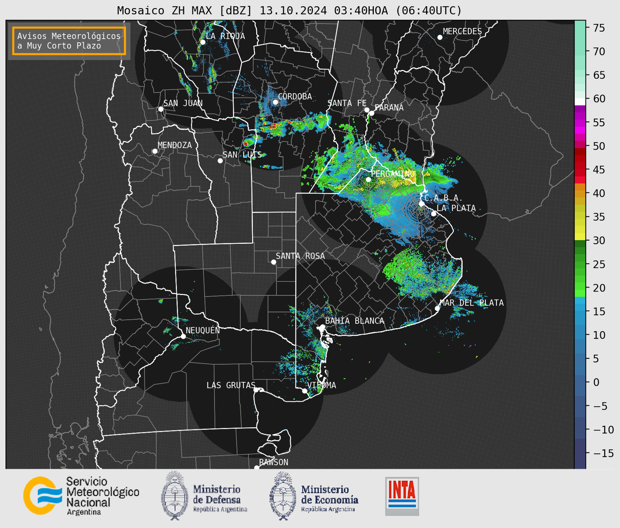Click the Mercedes city marker dot
This screenshot has height=528, width=620.
point(440,37)
